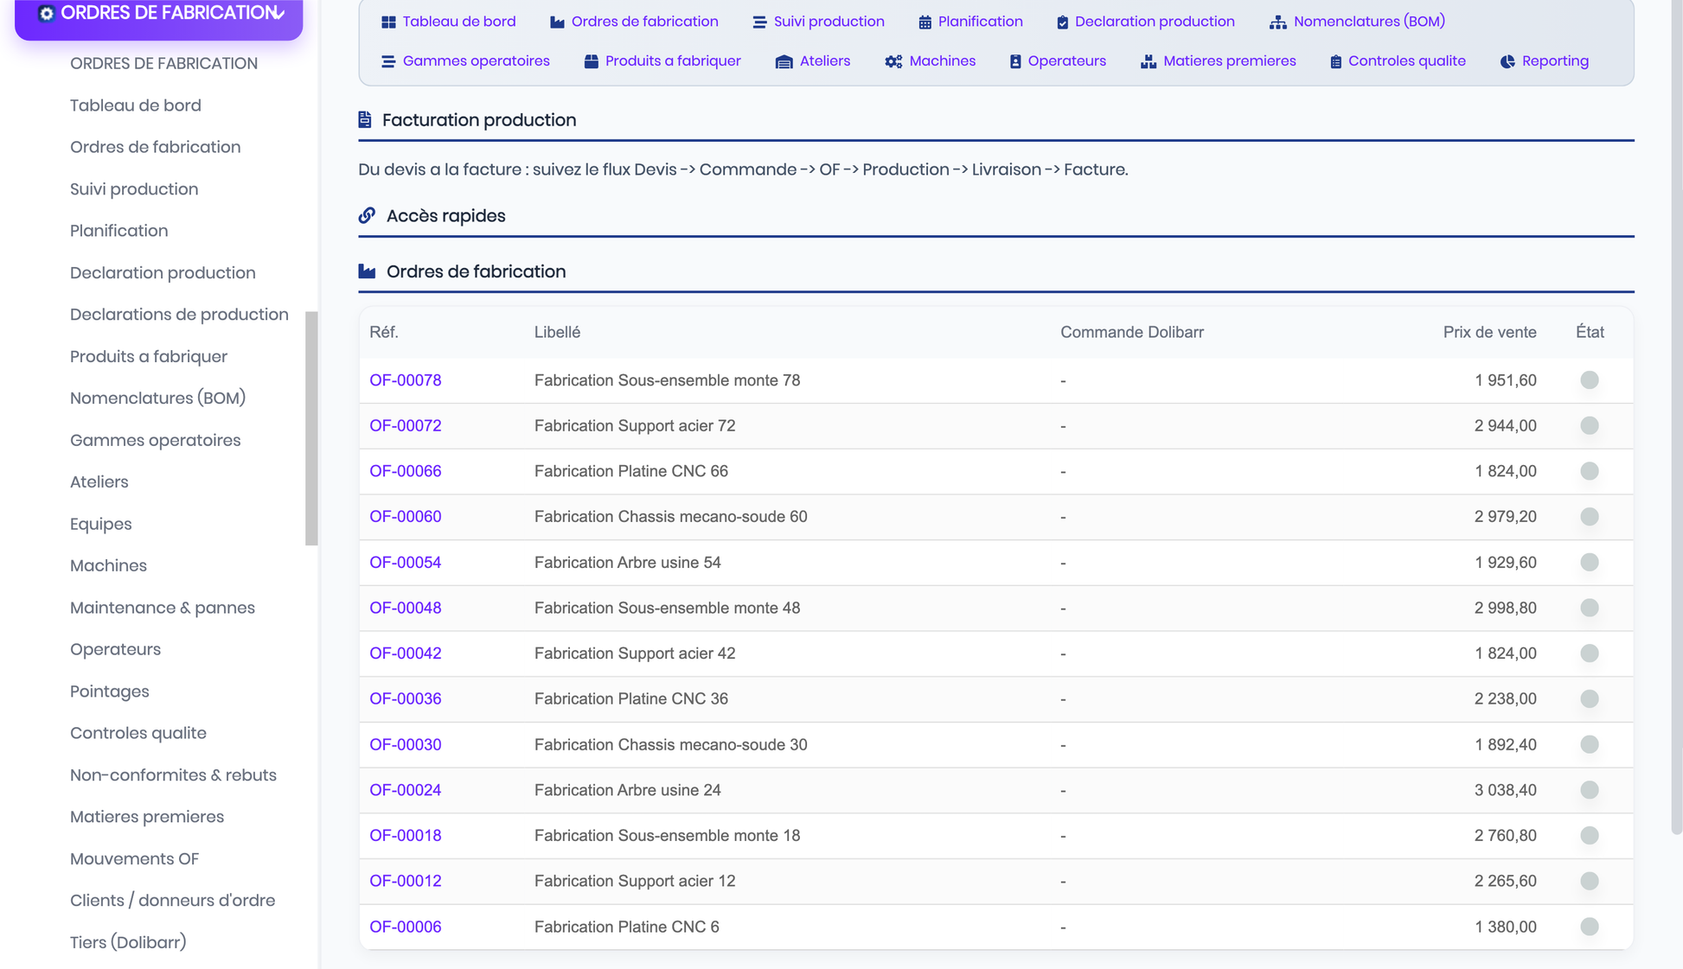This screenshot has width=1683, height=969.
Task: Open Tiers (Dolibarr) in the sidebar
Action: click(128, 943)
